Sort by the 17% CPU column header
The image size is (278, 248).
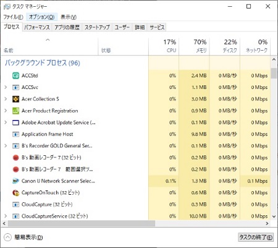pyautogui.click(x=164, y=46)
